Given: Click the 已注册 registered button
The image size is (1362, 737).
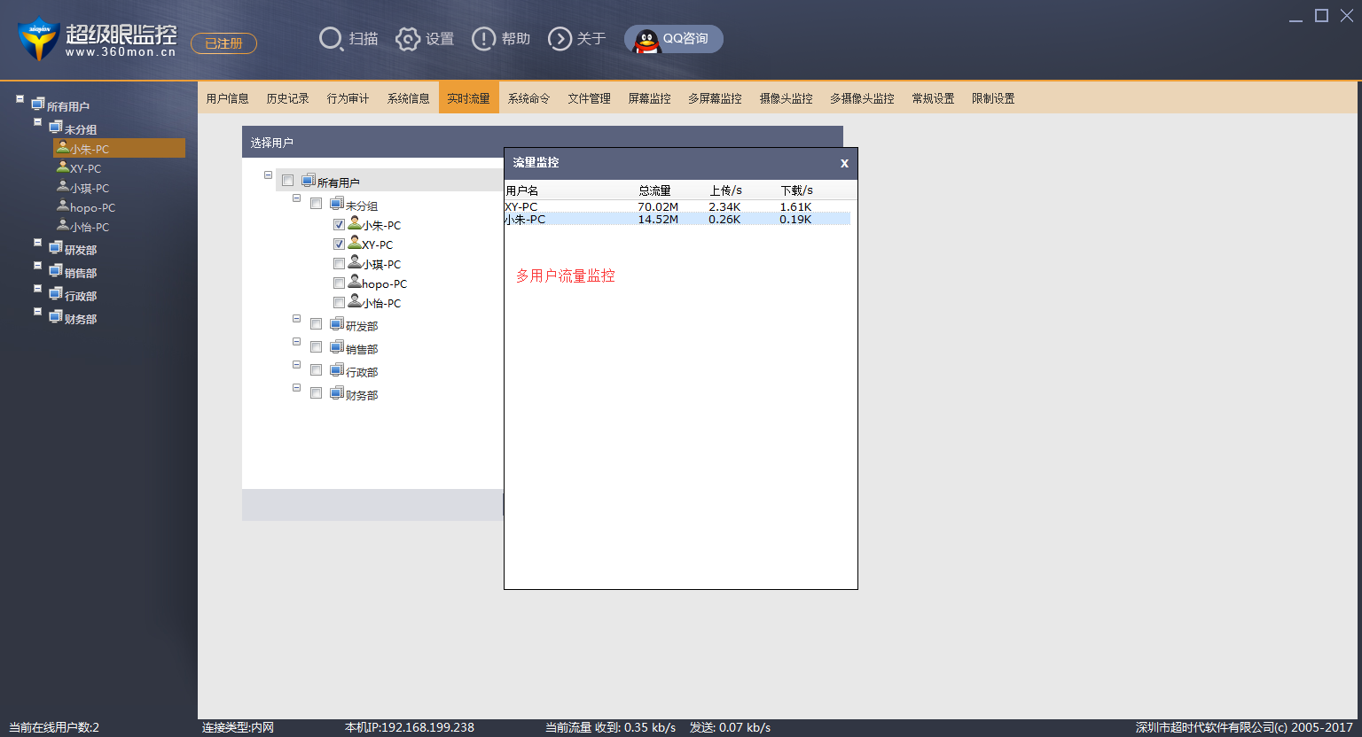Looking at the screenshot, I should (223, 43).
